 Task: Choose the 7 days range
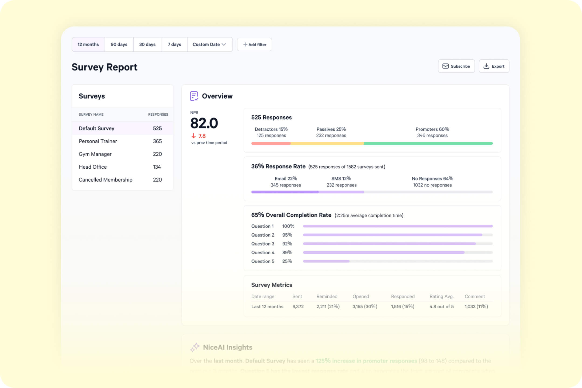tap(174, 44)
